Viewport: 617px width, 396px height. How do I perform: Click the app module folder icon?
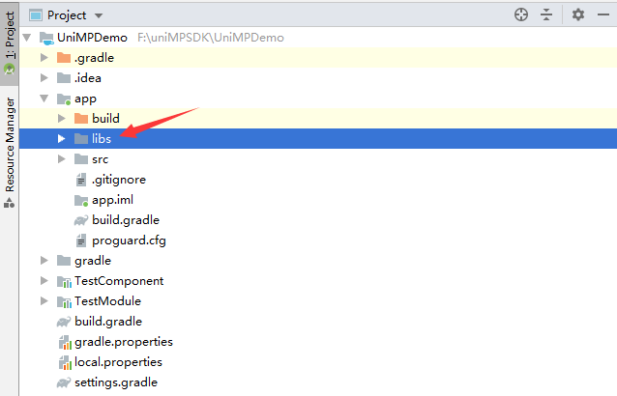pos(64,99)
